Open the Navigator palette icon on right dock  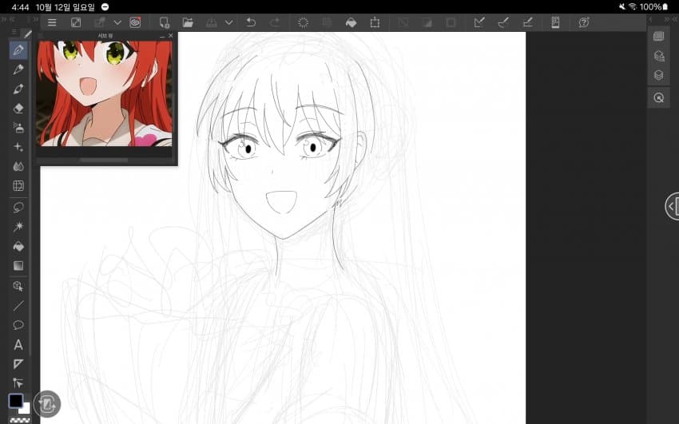tap(658, 98)
